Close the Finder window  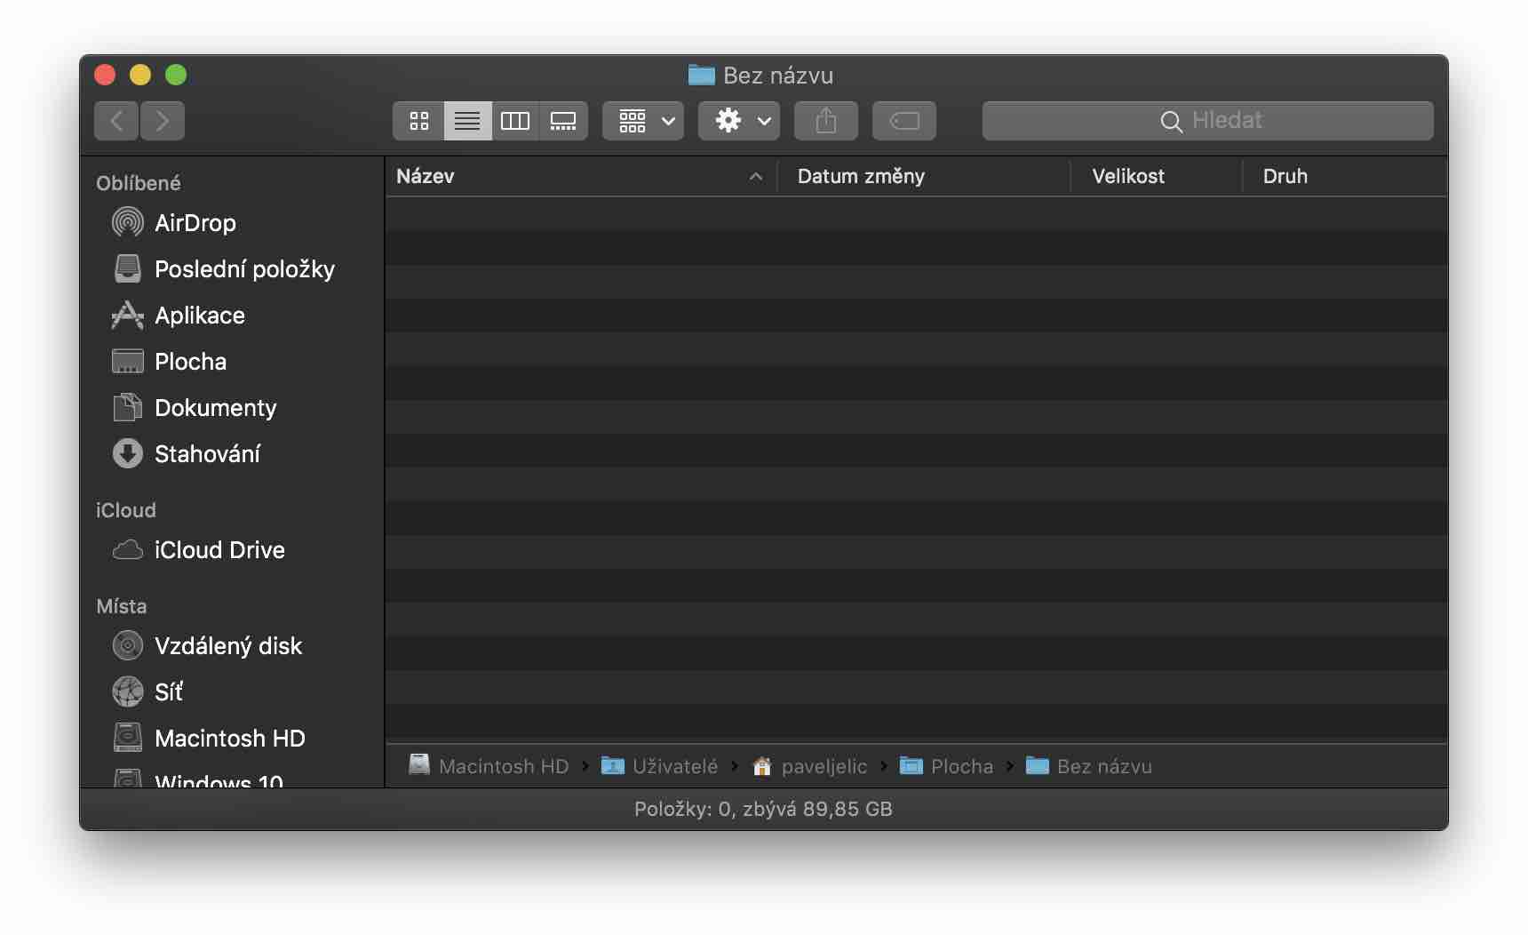105,75
